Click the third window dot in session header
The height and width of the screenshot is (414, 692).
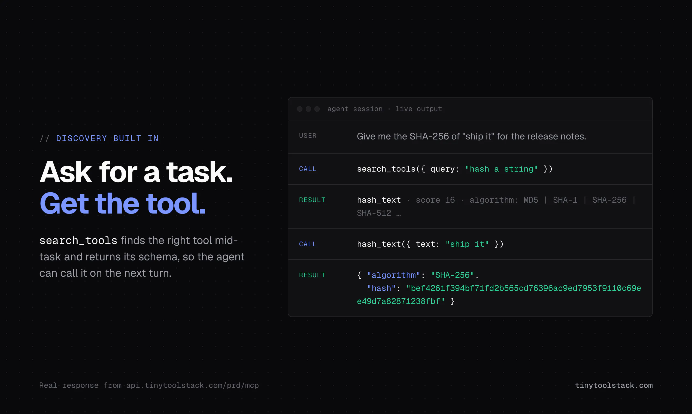pos(317,109)
